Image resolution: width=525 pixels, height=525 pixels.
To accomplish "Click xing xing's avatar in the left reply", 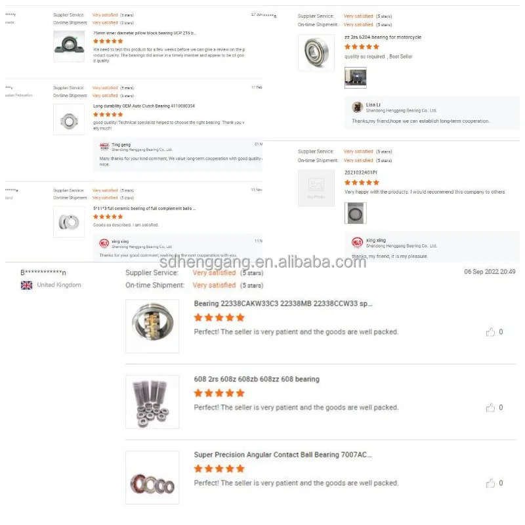I will click(104, 243).
